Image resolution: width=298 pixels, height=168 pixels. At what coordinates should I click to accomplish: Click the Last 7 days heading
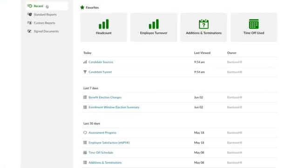pyautogui.click(x=91, y=88)
